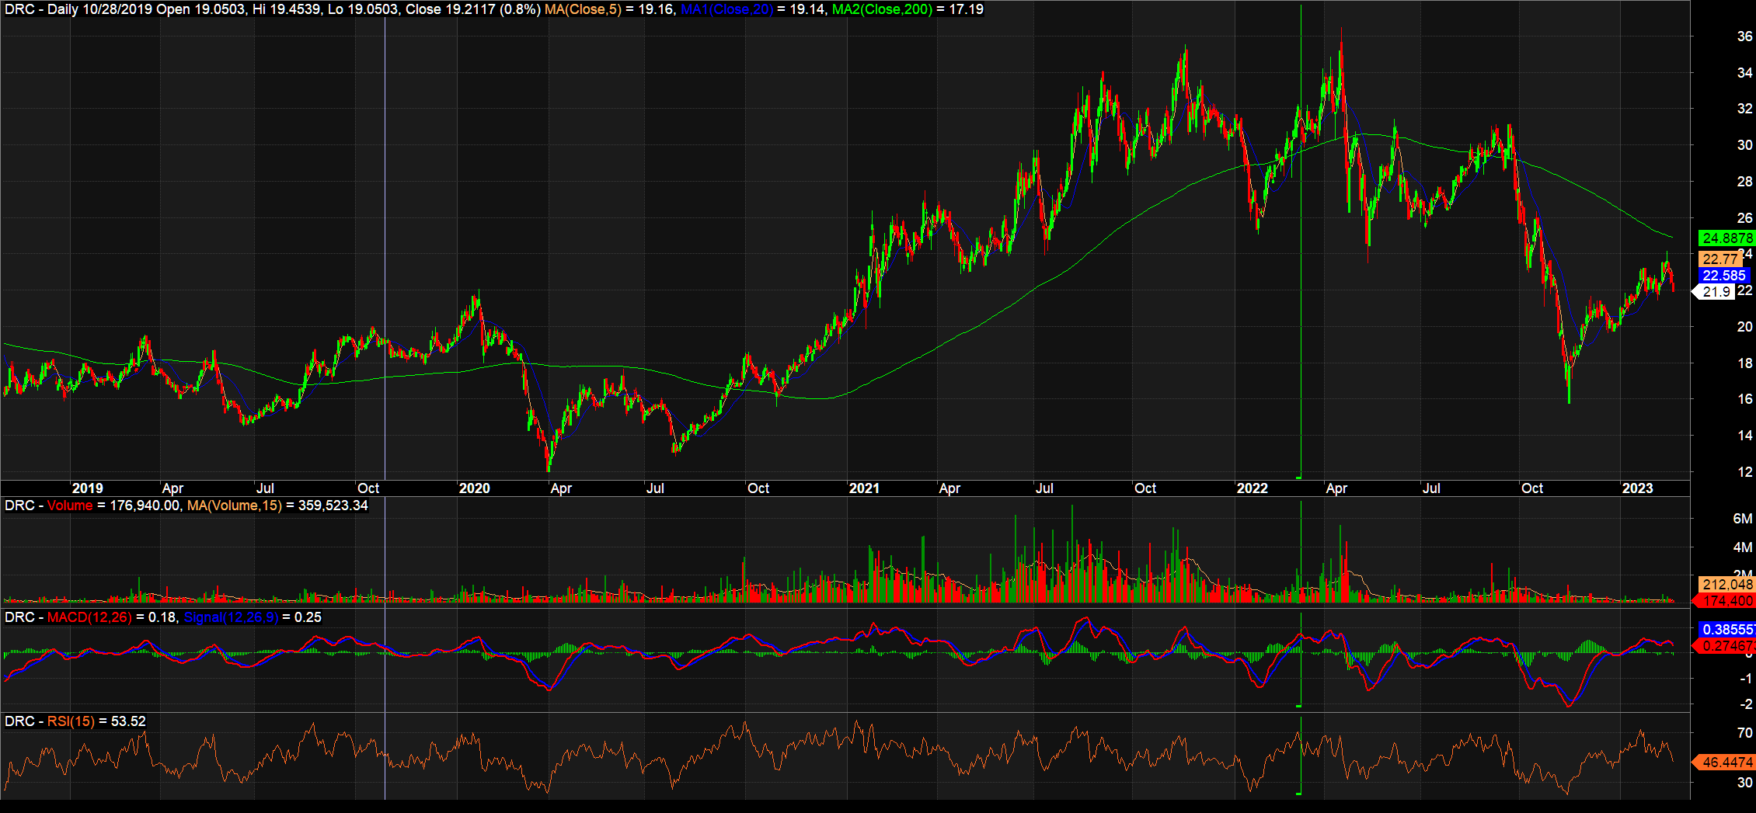The image size is (1756, 813).
Task: Click the Signal(12,26,9) indicator label
Action: [x=231, y=617]
